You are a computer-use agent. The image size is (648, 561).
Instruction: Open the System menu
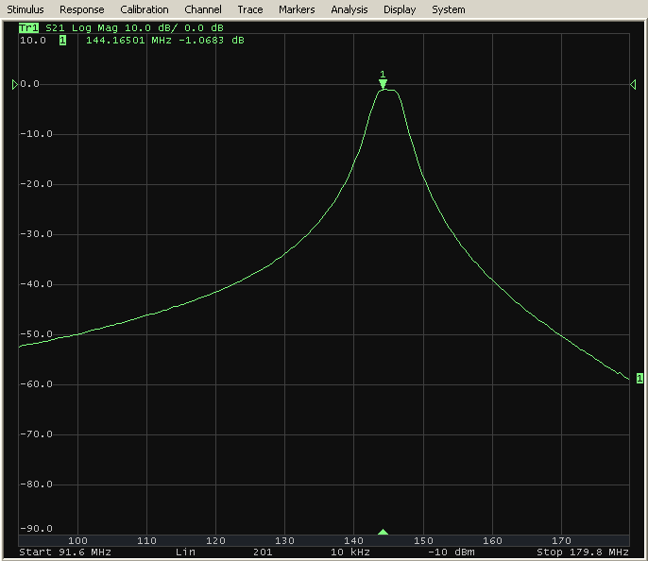pos(449,9)
